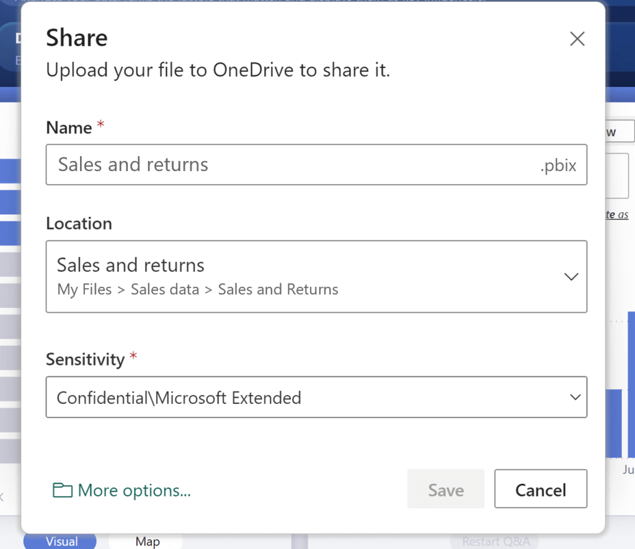This screenshot has height=549, width=635.
Task: Expand the Location chevron arrow
Action: tap(571, 276)
